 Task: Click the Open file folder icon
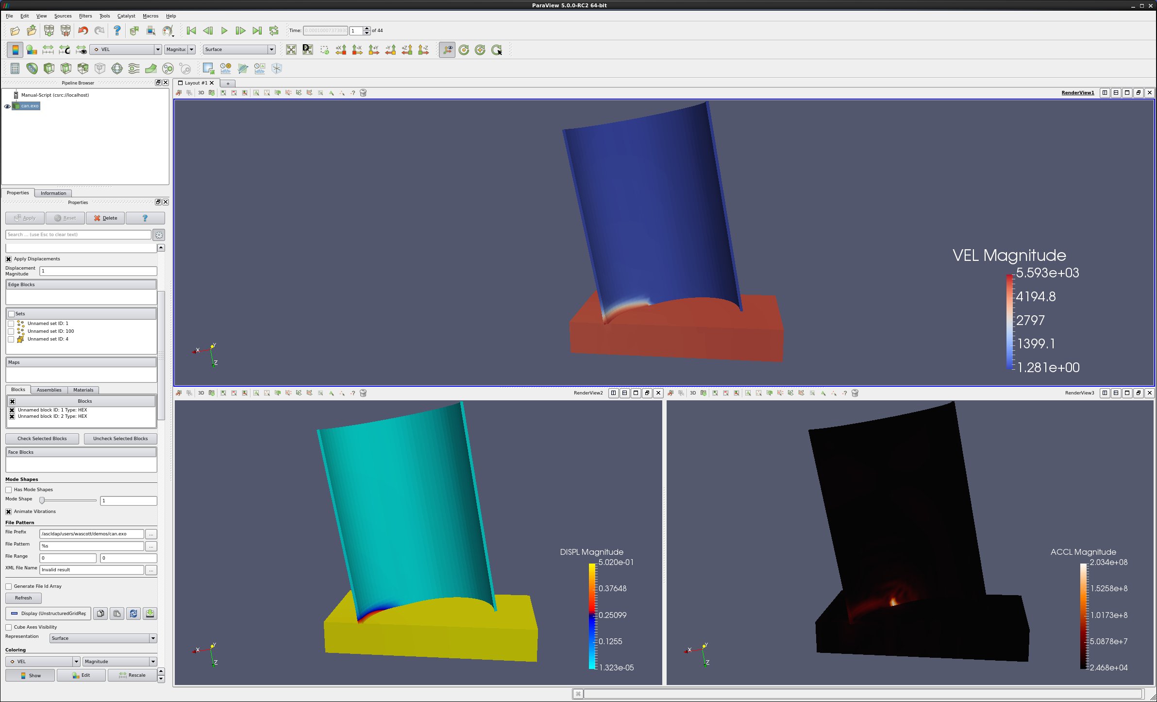tap(15, 31)
